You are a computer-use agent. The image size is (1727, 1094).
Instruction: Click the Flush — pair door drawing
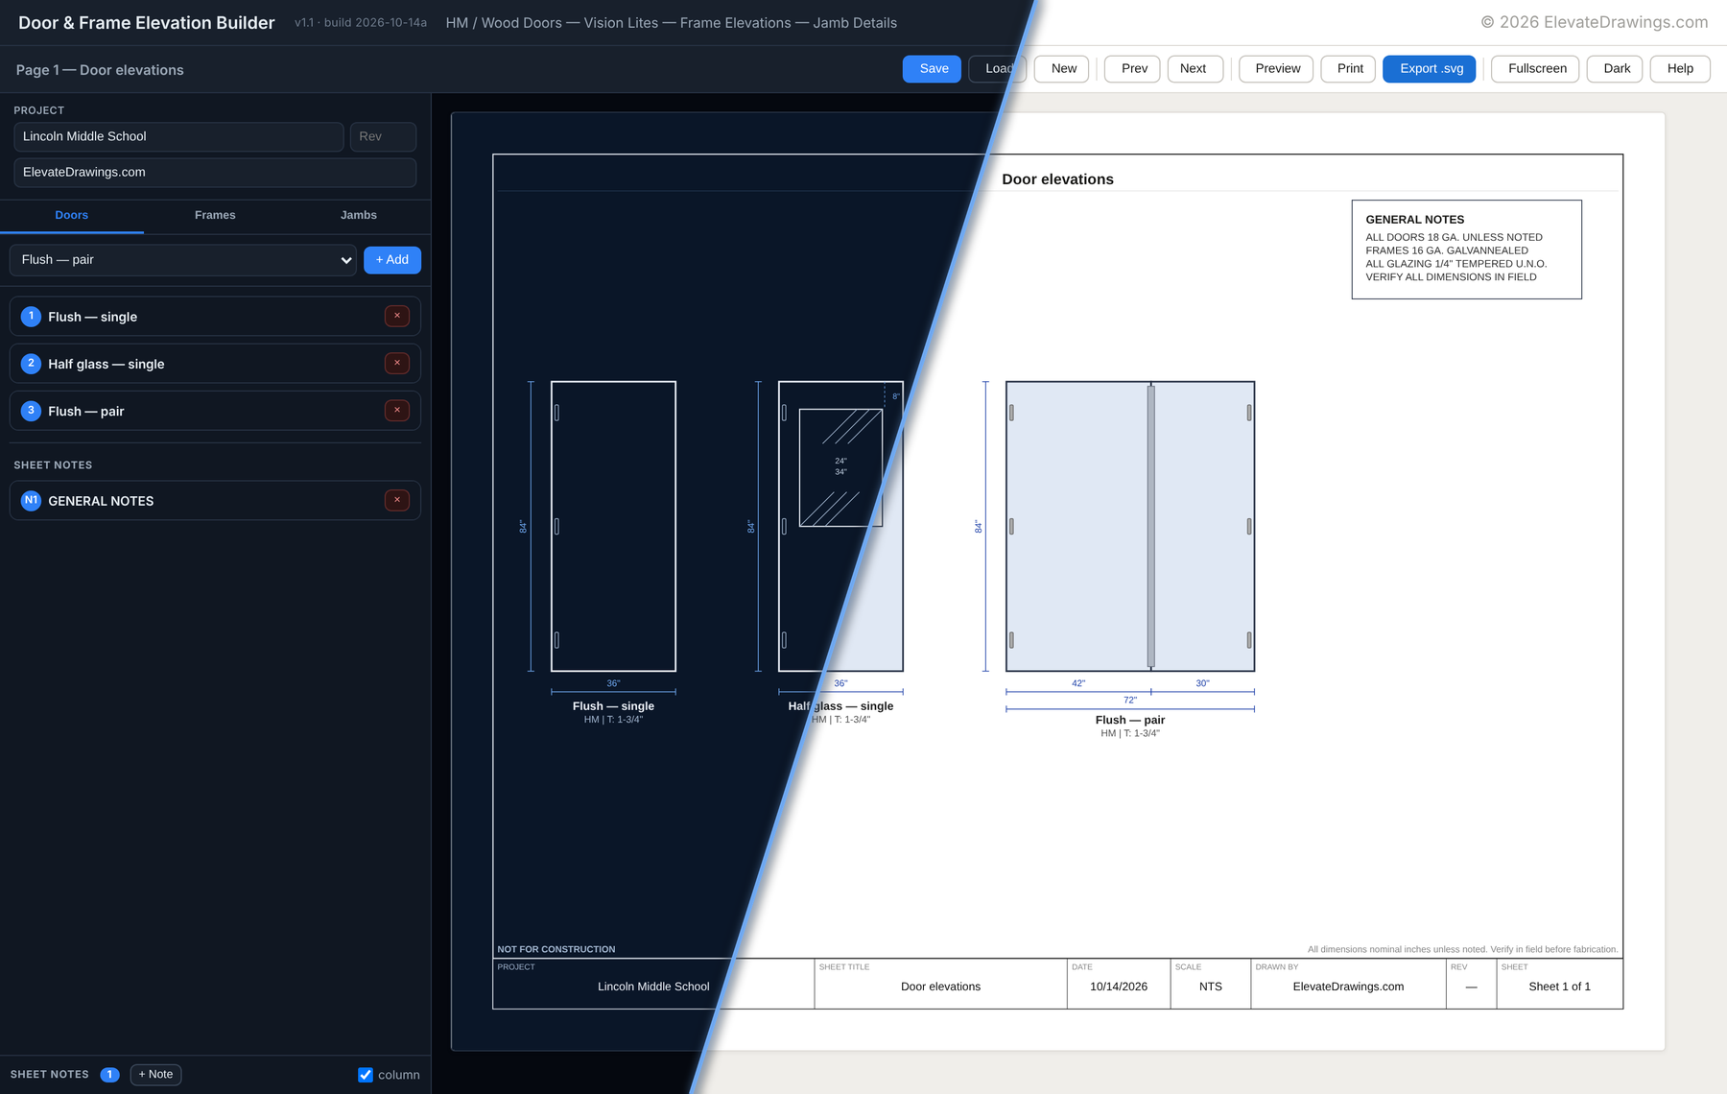pyautogui.click(x=1130, y=526)
